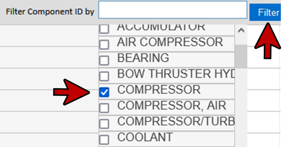Select the AIR COMPRESSOR list item text
301x147 pixels.
[170, 43]
